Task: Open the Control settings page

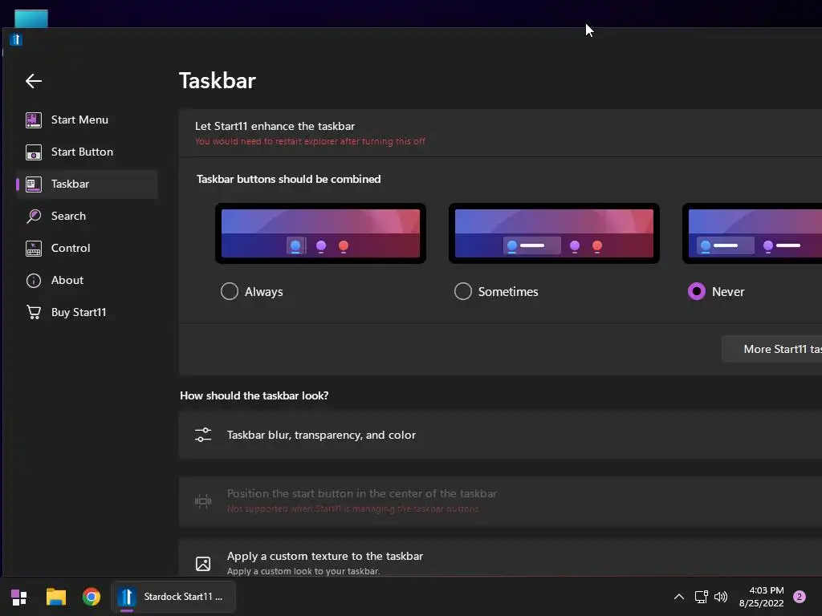Action: pos(87,249)
